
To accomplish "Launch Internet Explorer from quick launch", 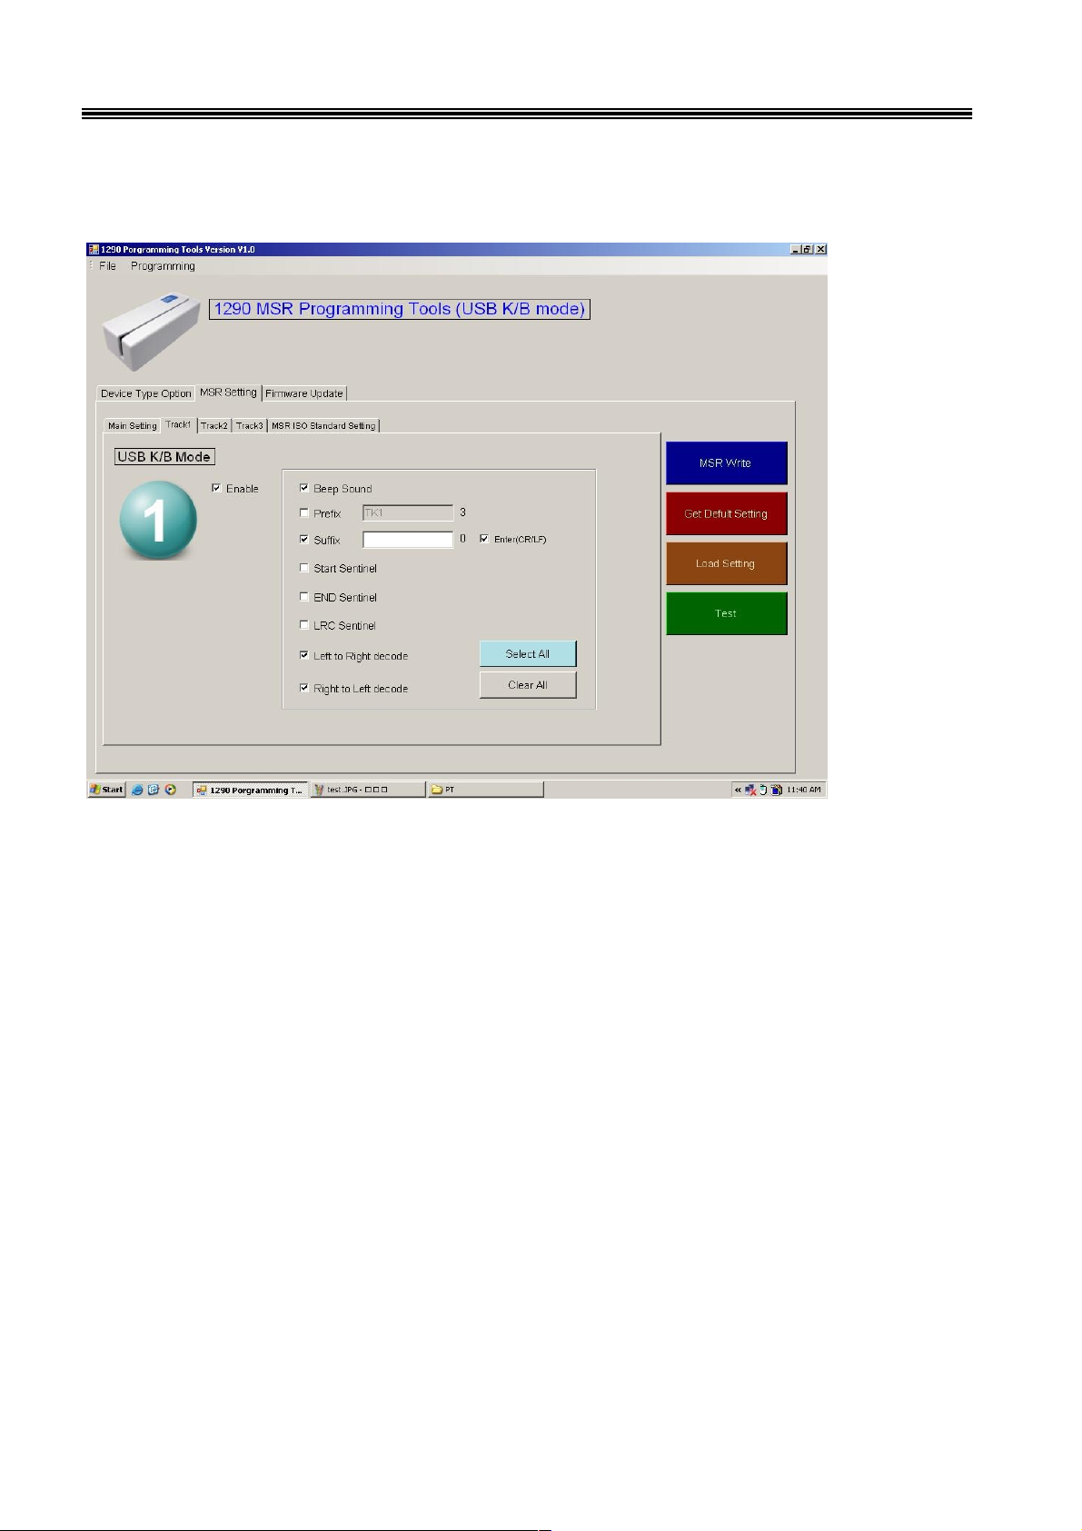I will [137, 790].
